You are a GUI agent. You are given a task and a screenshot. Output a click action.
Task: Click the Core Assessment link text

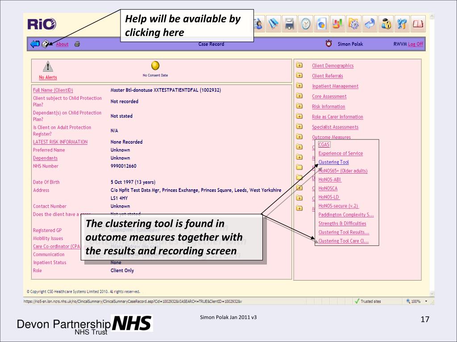[329, 96]
